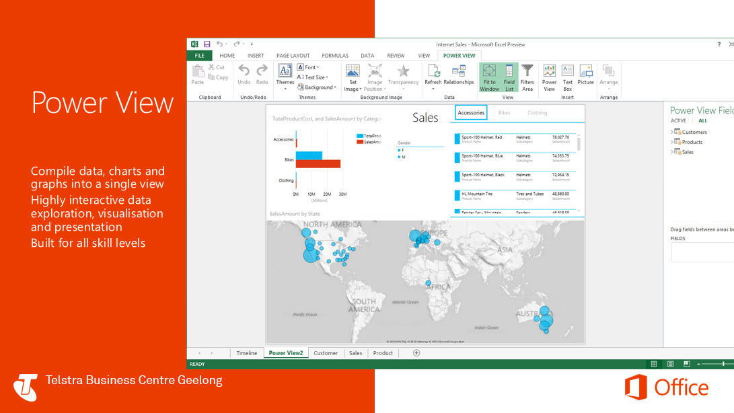
Task: Click the Sport-100 Helmet, Red card
Action: click(514, 139)
